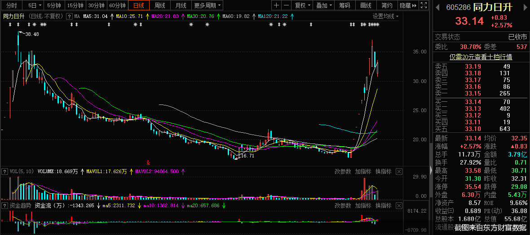This screenshot has height=235, width=530.
Task: Open help question mark beside MA label
Action: tap(69, 16)
